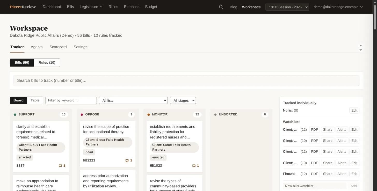Switch to Table view

[x=35, y=100]
